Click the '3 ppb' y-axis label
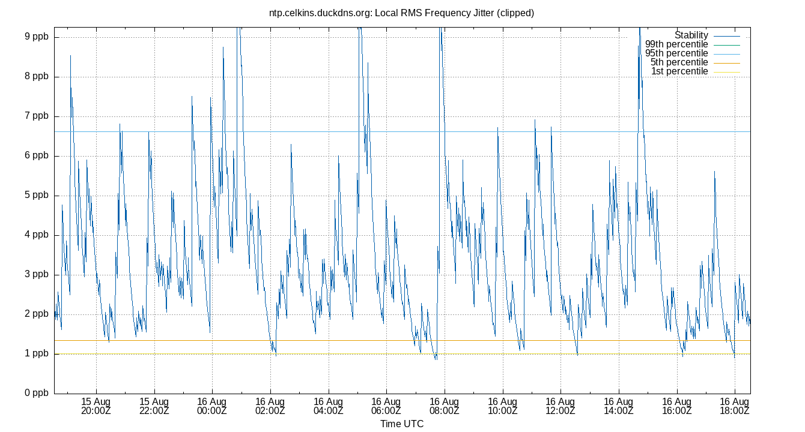This screenshot has height=432, width=805. pyautogui.click(x=36, y=274)
